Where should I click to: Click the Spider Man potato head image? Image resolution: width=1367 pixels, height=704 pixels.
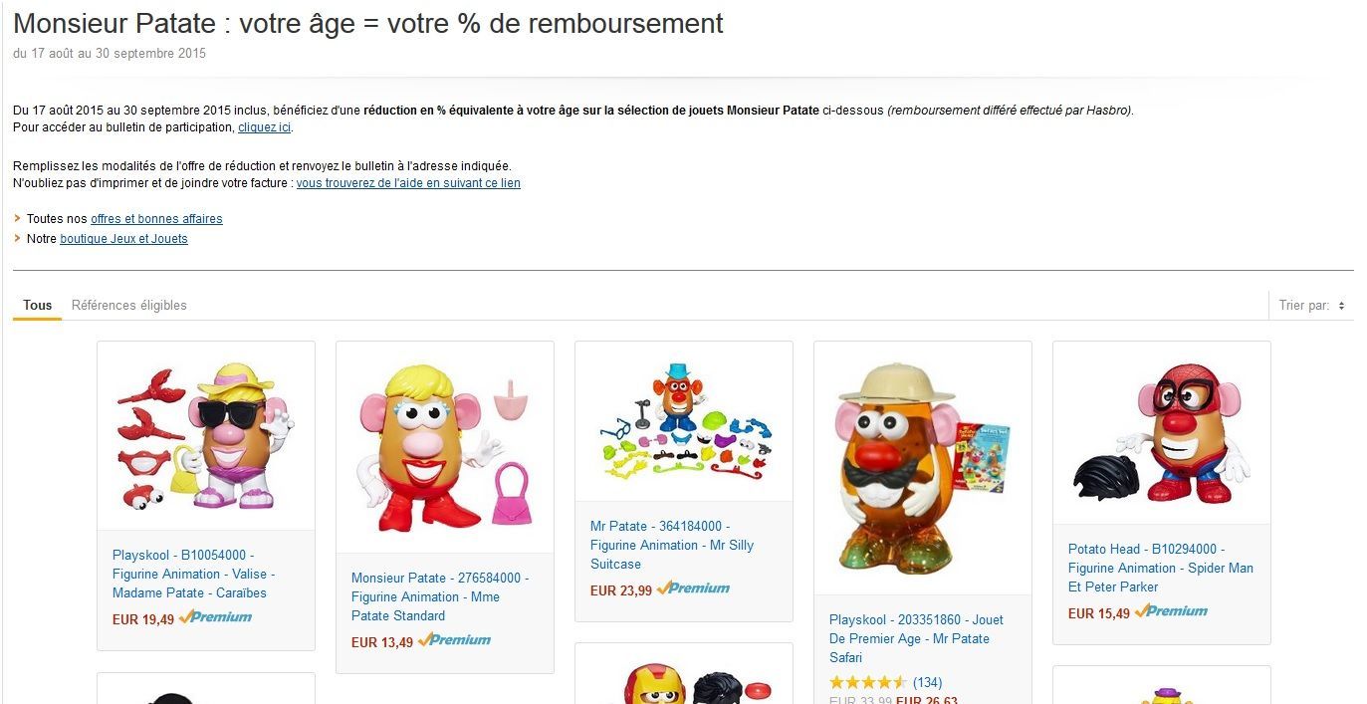pos(1161,433)
